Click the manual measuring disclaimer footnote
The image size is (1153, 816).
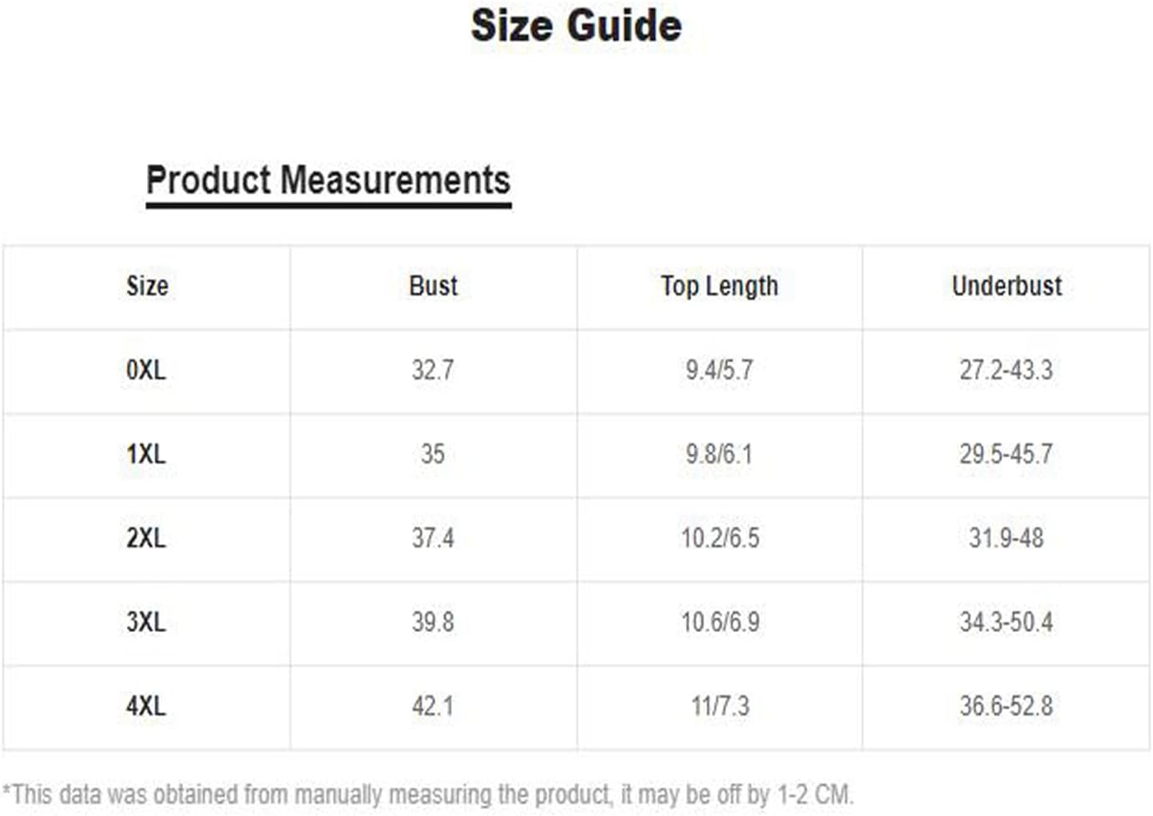429,794
